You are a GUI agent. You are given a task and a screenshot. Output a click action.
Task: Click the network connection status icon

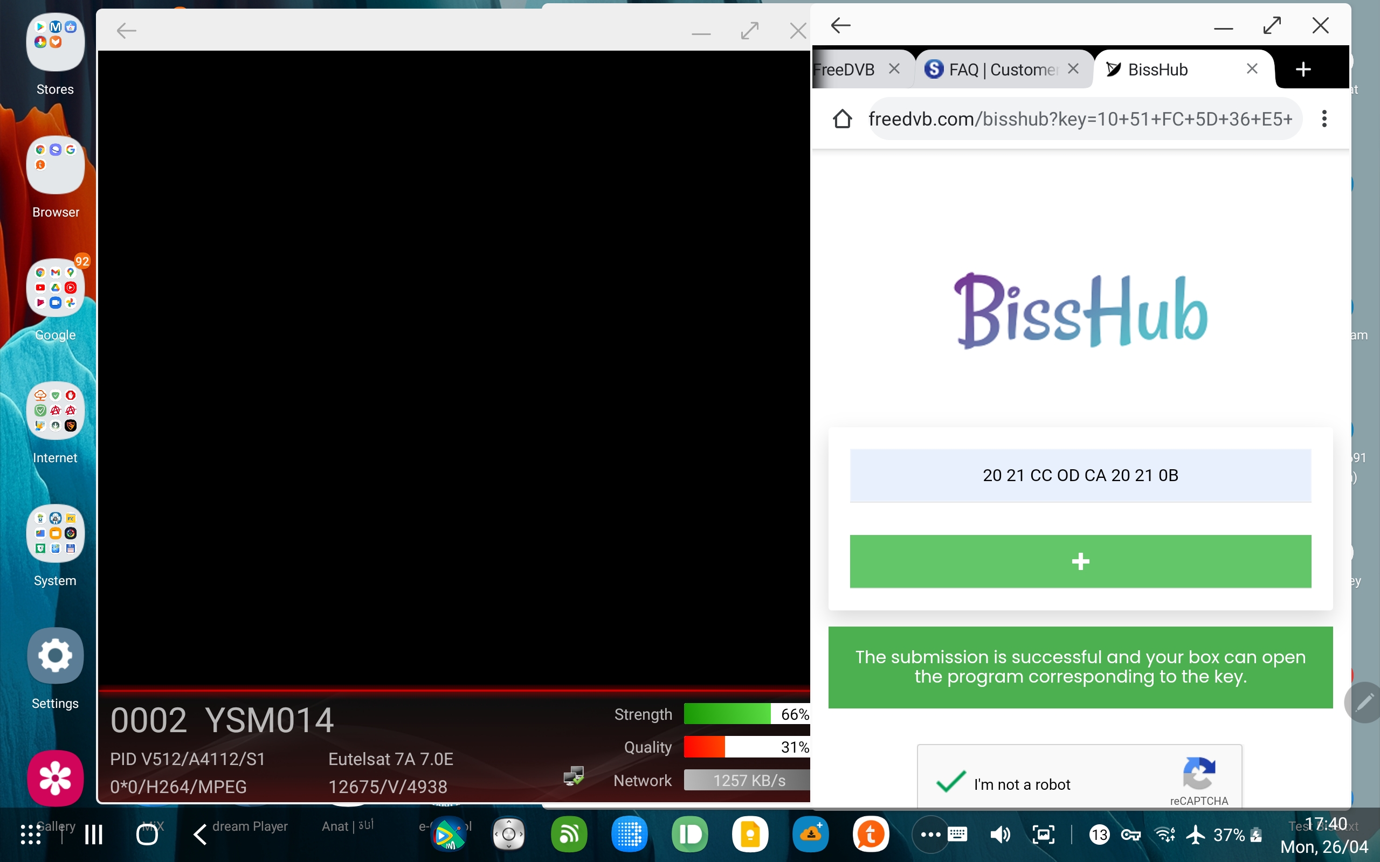pyautogui.click(x=574, y=775)
